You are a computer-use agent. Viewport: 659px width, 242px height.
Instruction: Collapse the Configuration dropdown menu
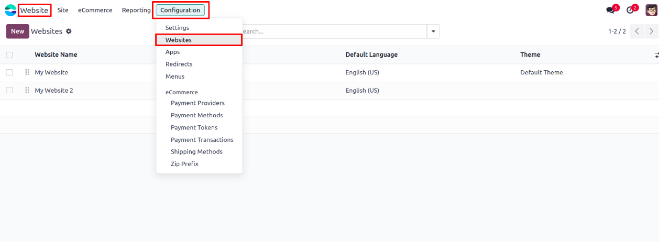click(180, 10)
